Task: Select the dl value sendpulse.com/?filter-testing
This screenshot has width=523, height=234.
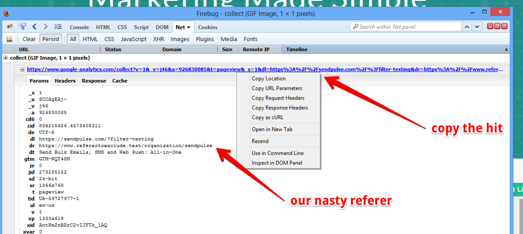Action: [x=96, y=139]
